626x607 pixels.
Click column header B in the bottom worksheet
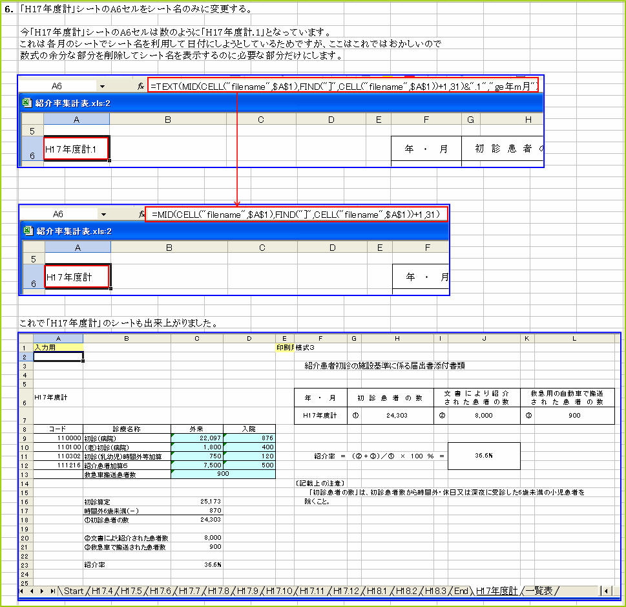tap(126, 338)
